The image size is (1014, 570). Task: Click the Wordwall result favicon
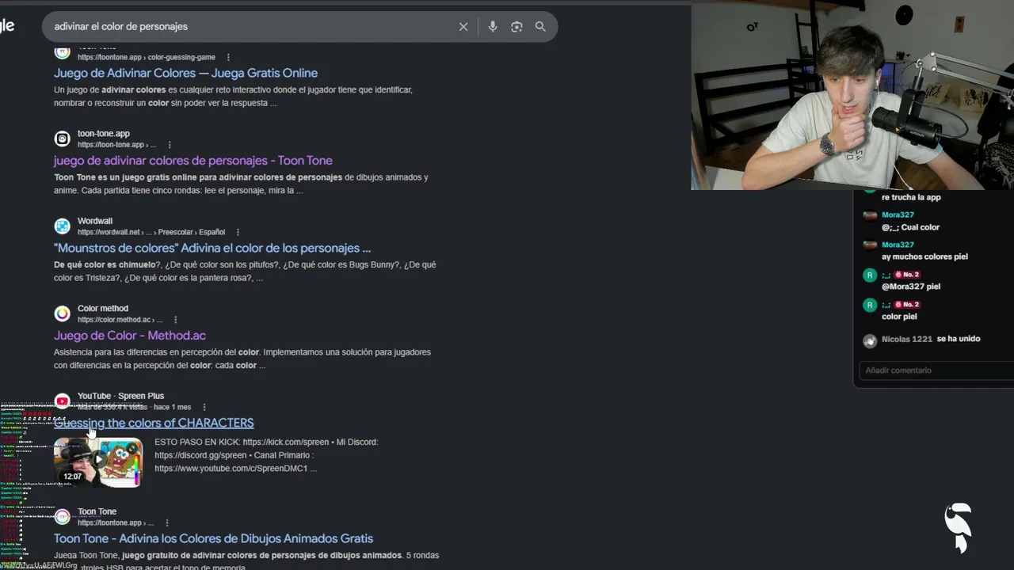tap(62, 226)
